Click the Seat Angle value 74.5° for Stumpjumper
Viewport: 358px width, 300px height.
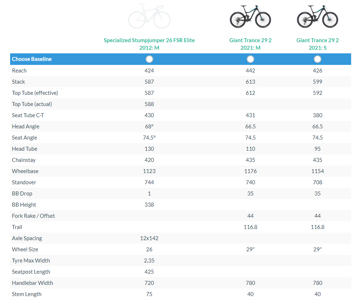149,138
